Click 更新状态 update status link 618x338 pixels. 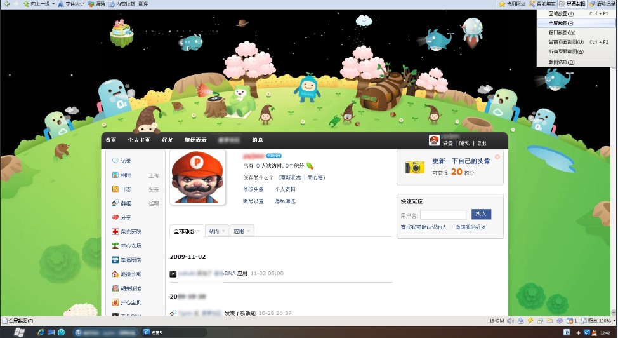tap(290, 178)
